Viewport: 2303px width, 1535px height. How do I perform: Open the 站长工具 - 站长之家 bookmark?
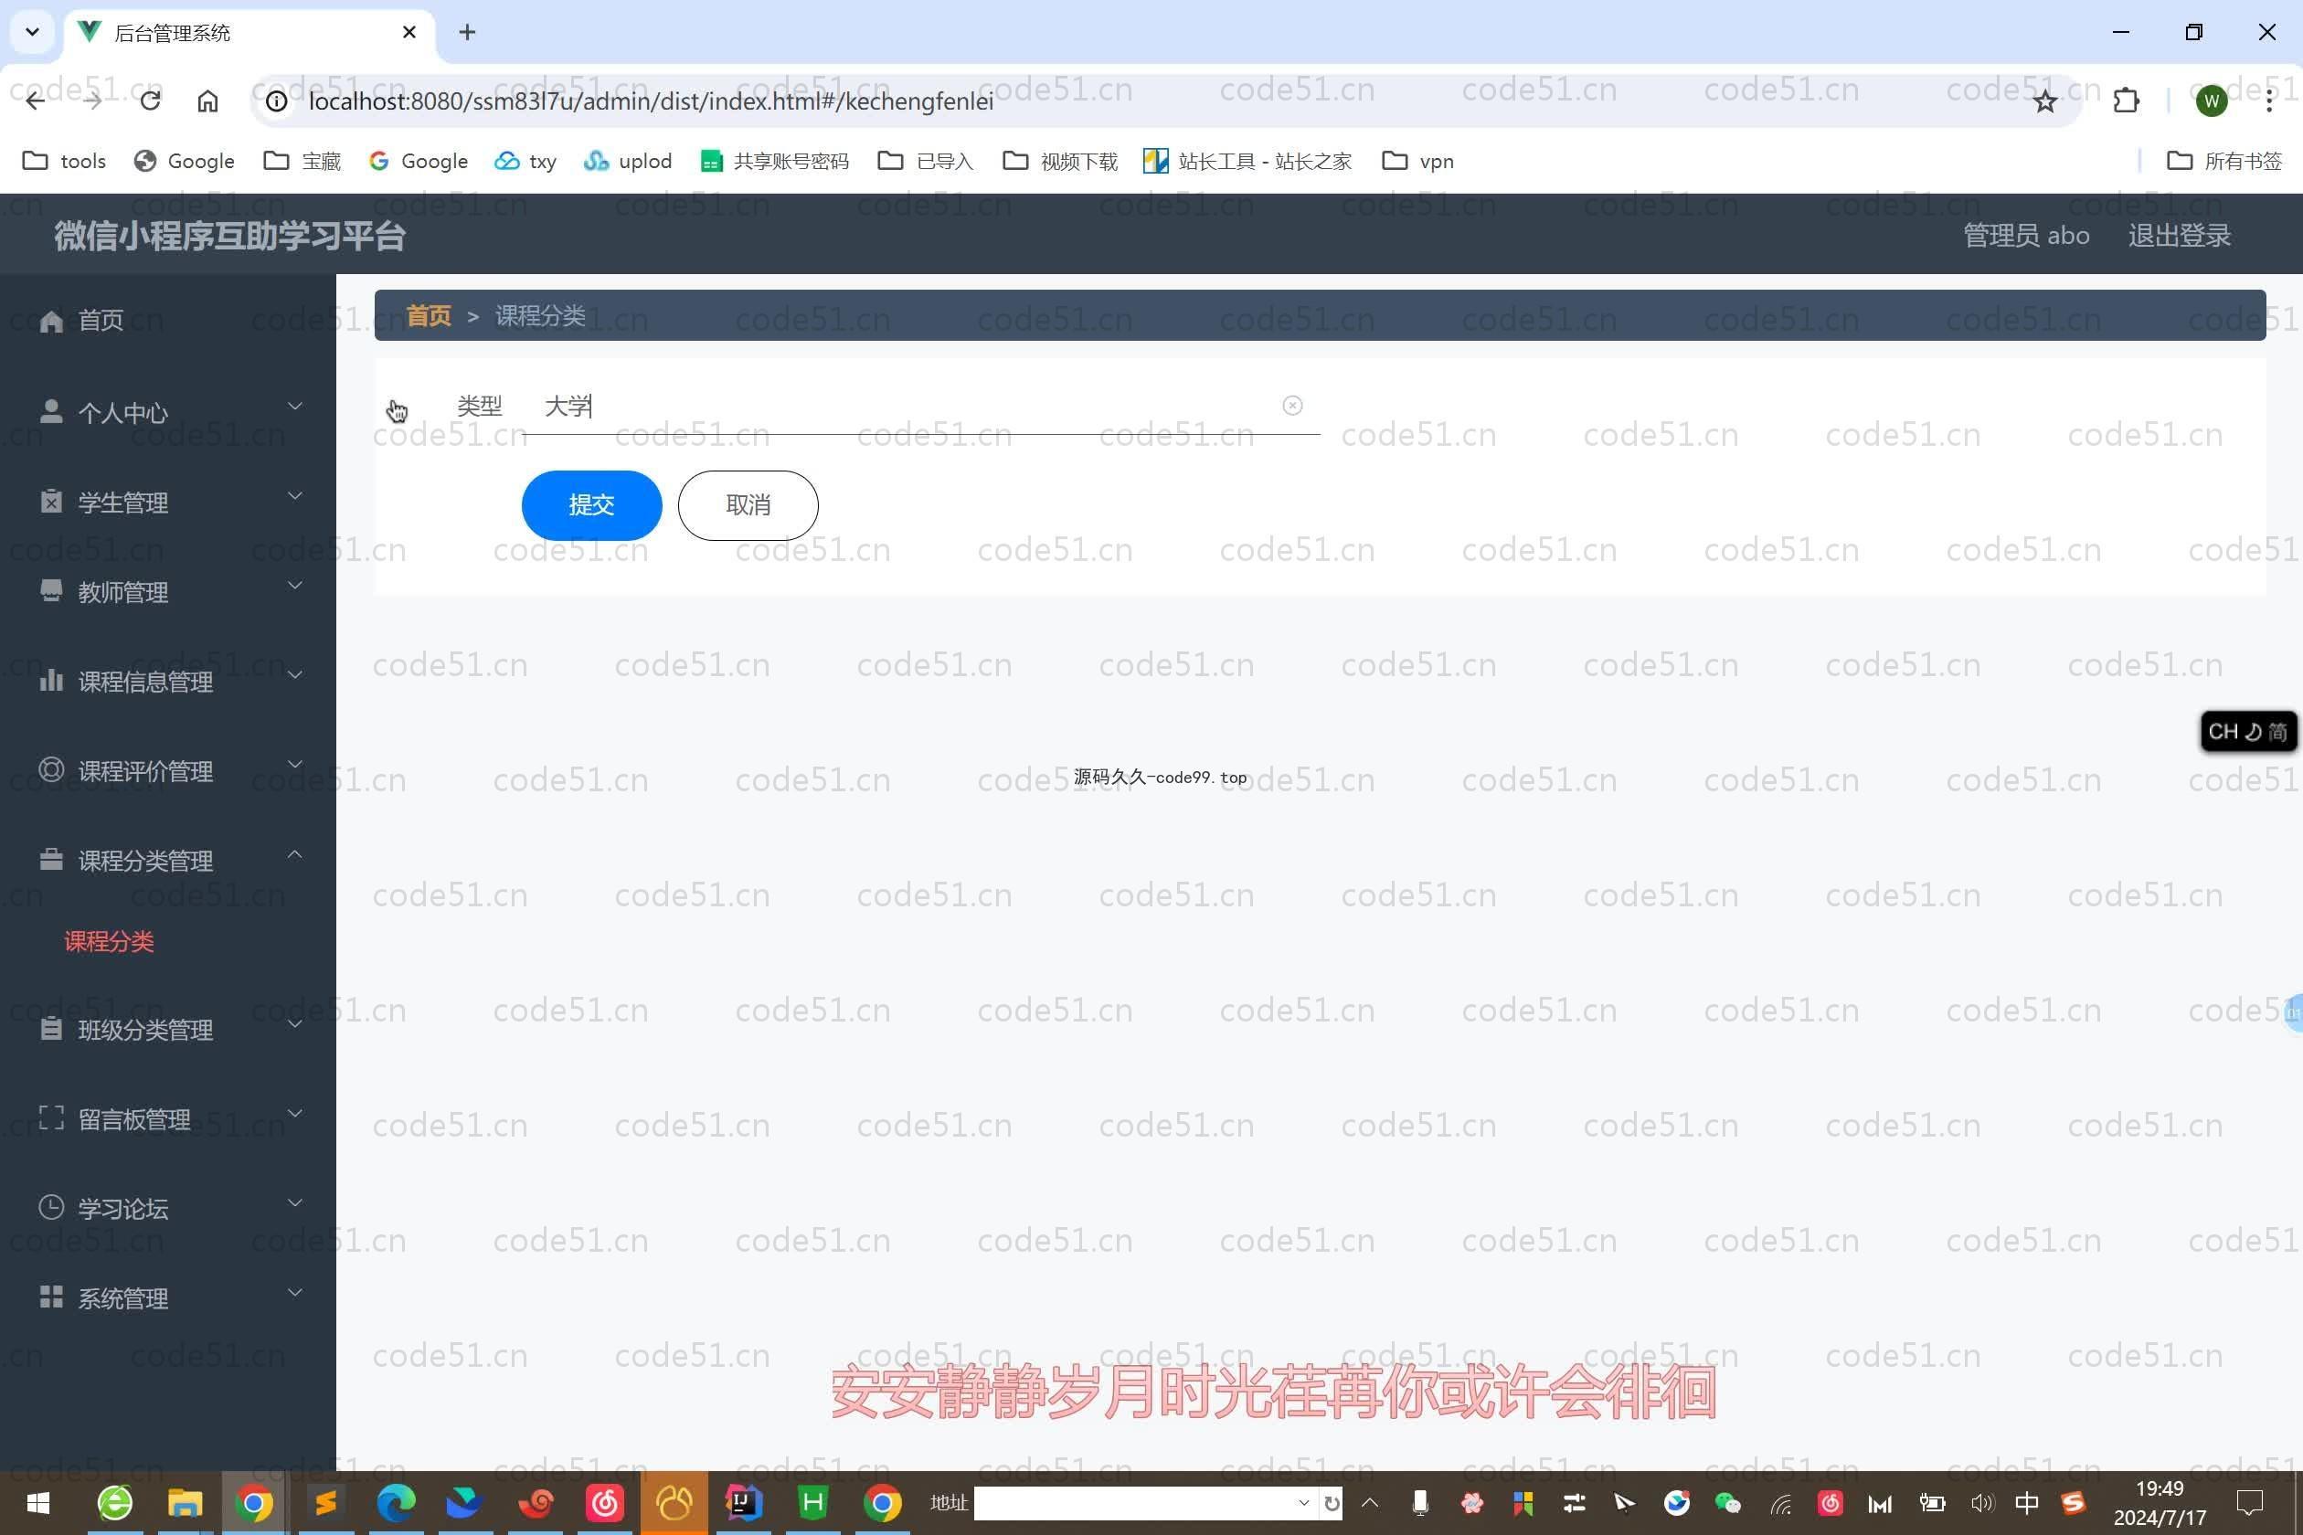1247,161
